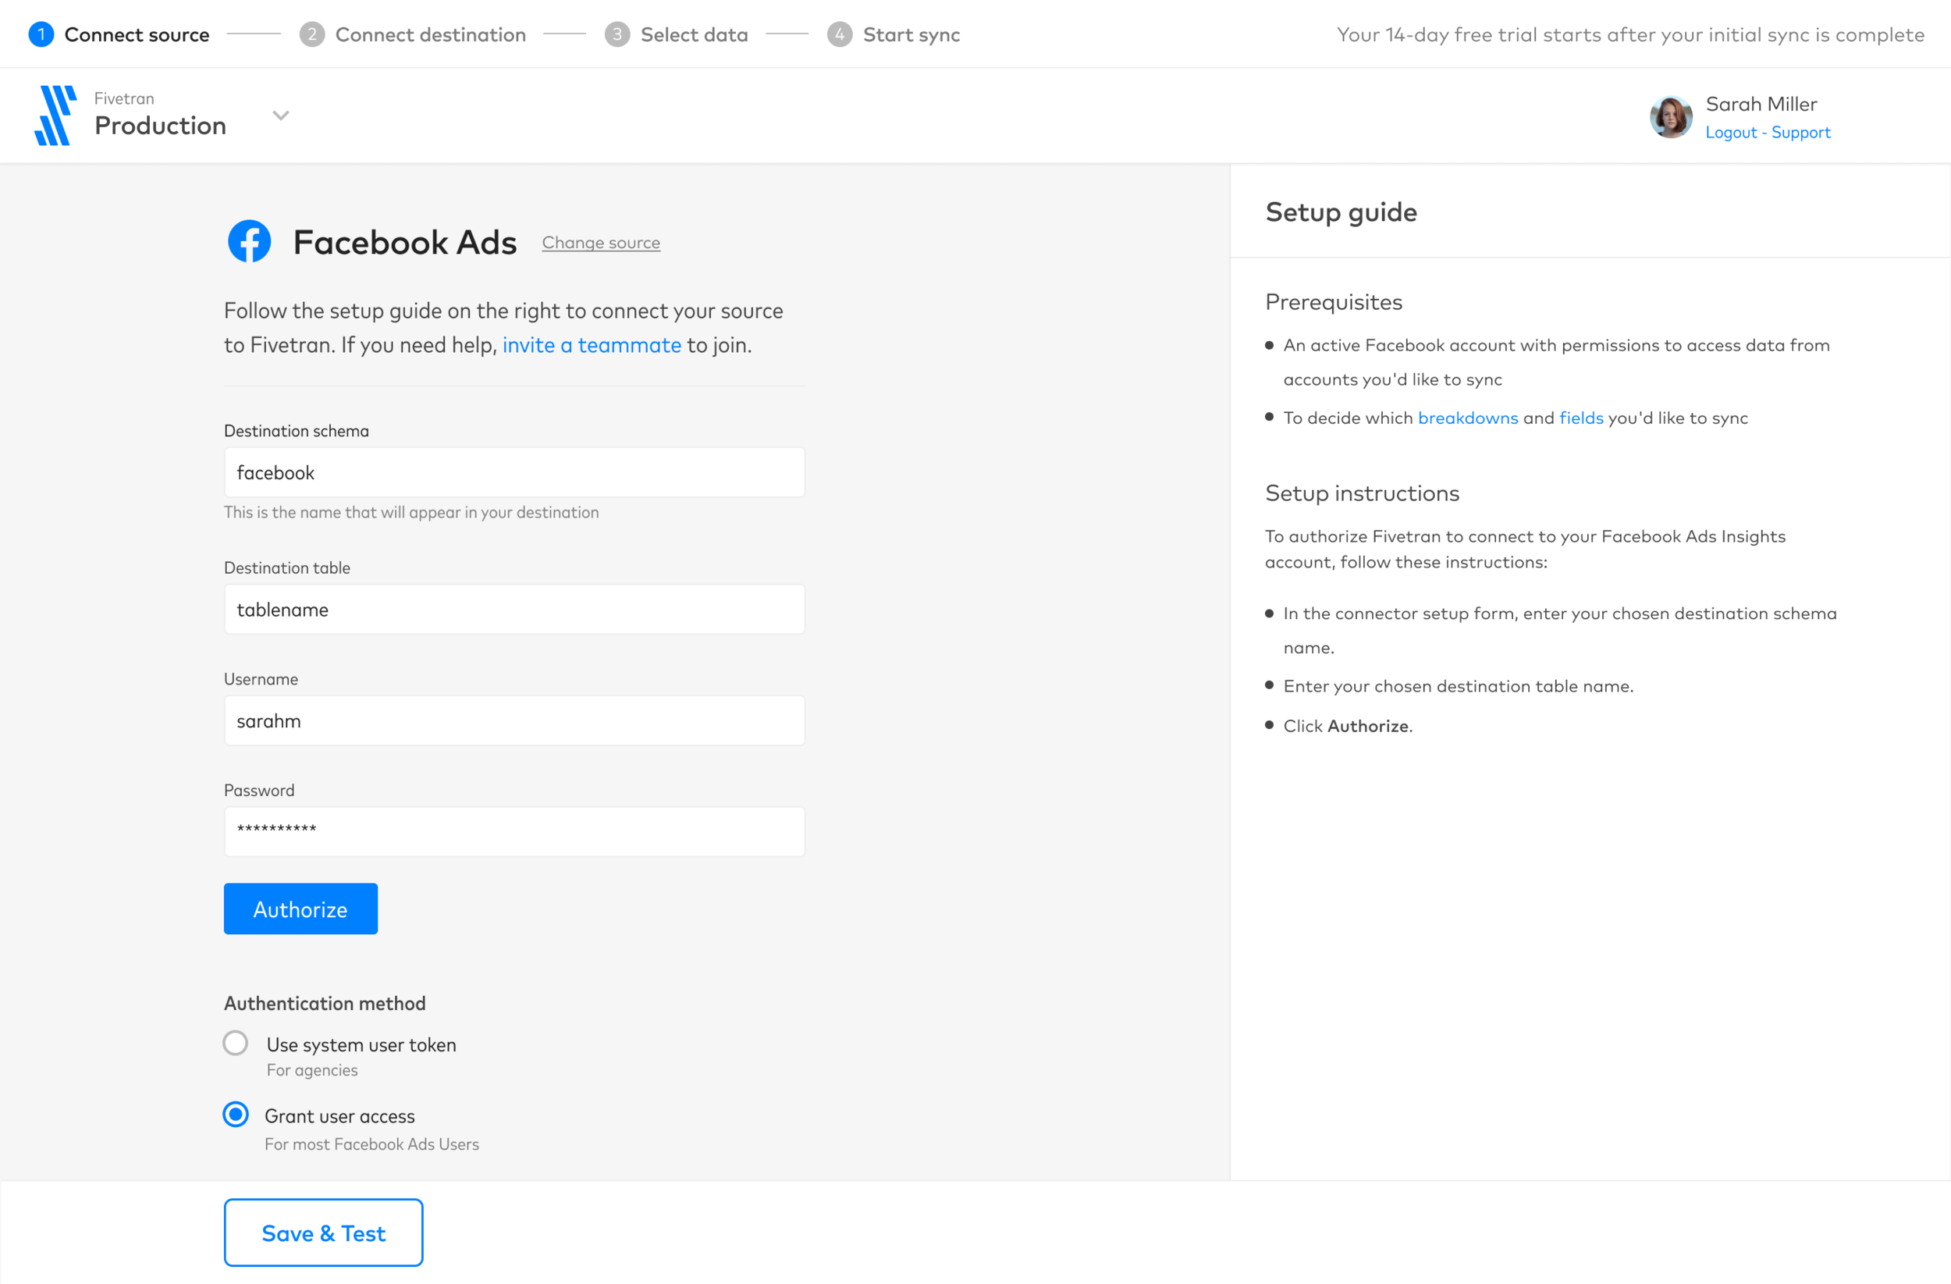Open Sarah Miller's profile avatar

pyautogui.click(x=1671, y=116)
